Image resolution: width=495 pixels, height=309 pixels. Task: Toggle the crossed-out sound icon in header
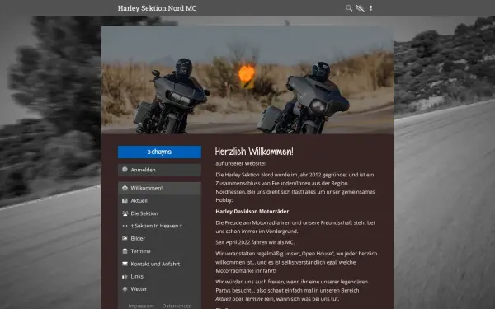click(360, 8)
